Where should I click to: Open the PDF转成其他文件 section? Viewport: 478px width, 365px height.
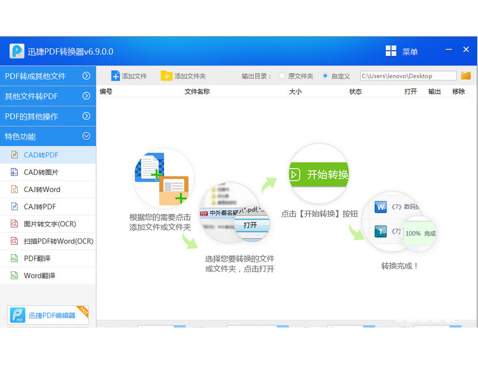point(48,75)
